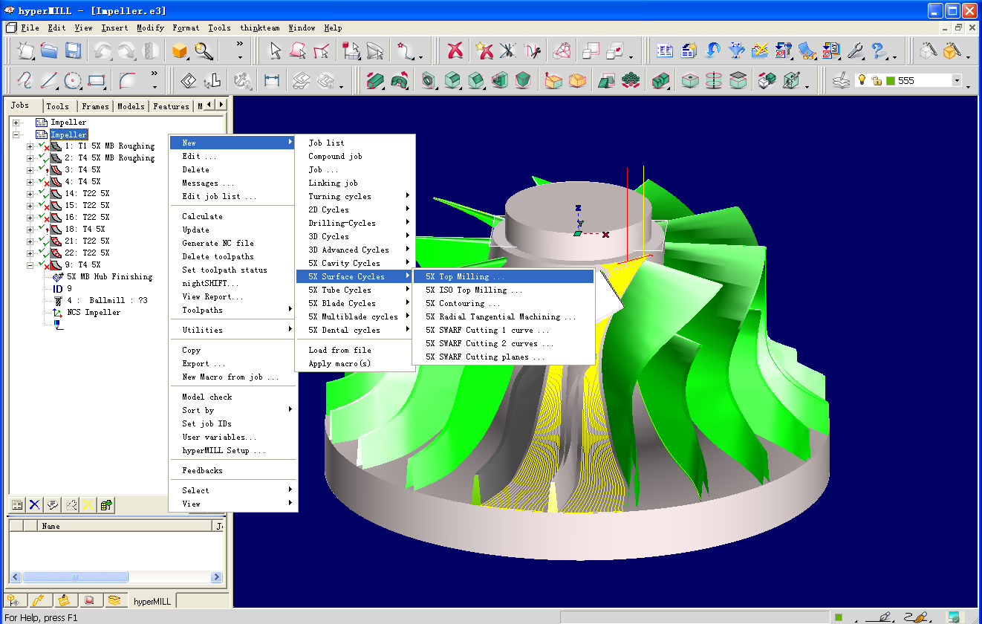Image resolution: width=982 pixels, height=624 pixels.
Task: Click the yellow X icon in job panel toolbar
Action: tap(88, 505)
